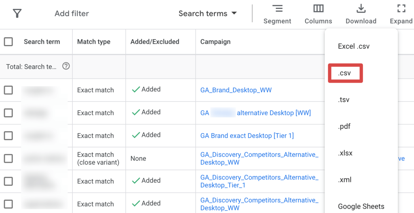Open GA alternative Desktop [WW] campaign link
The width and height of the screenshot is (414, 213).
pyautogui.click(x=256, y=113)
